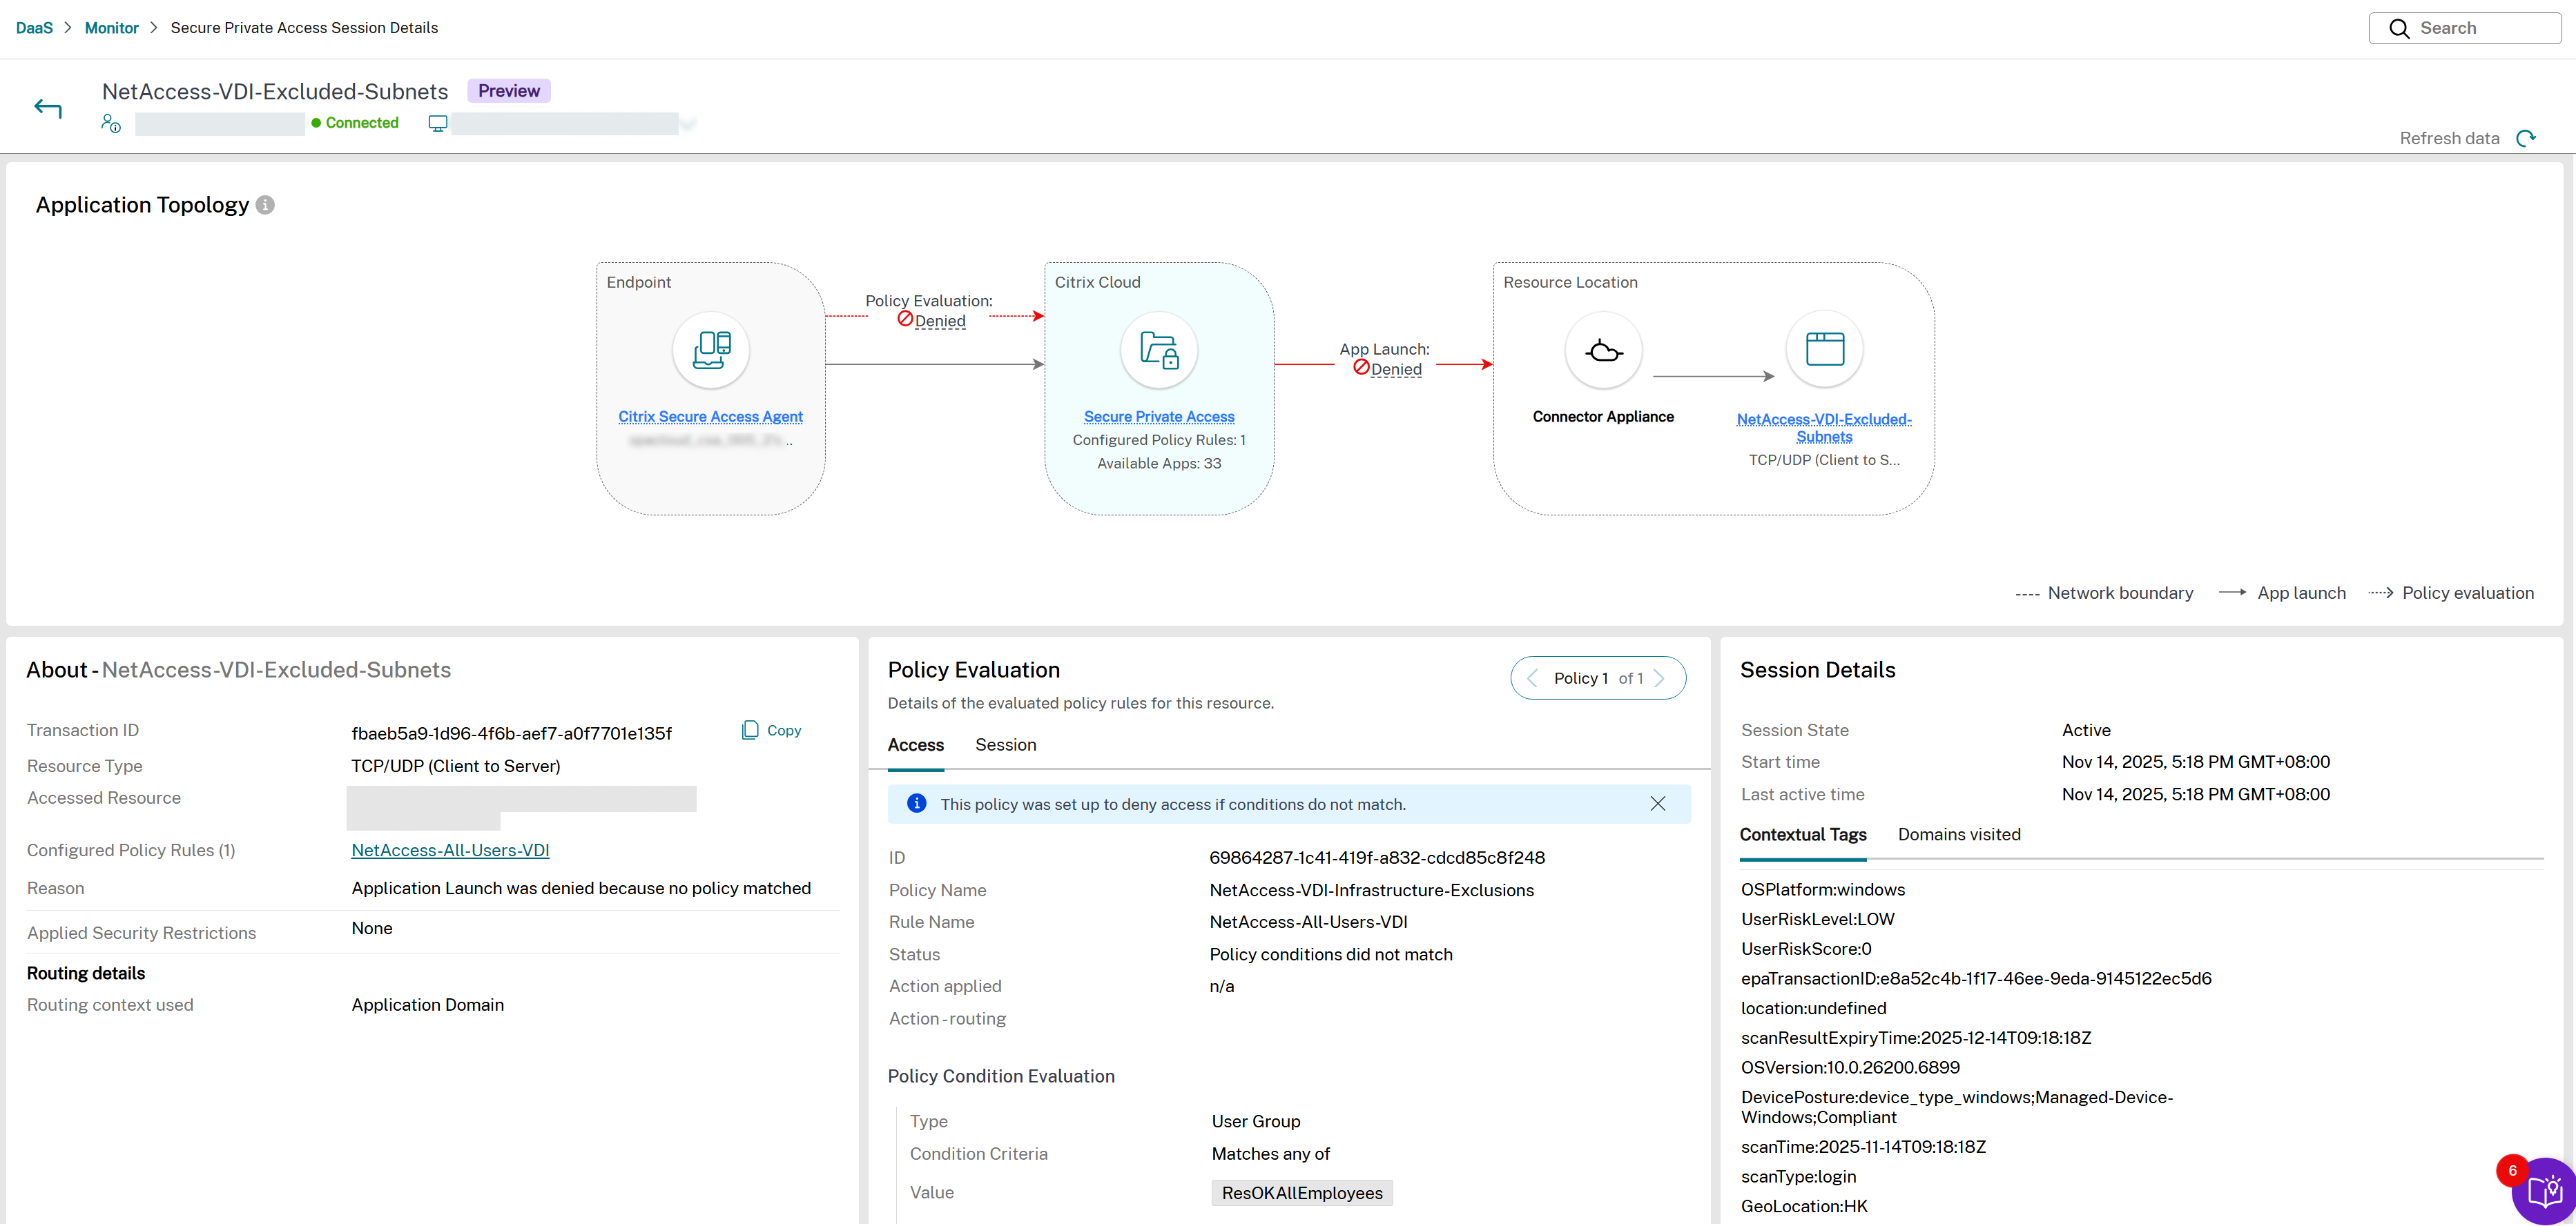
Task: Click the Preview badge
Action: pos(508,91)
